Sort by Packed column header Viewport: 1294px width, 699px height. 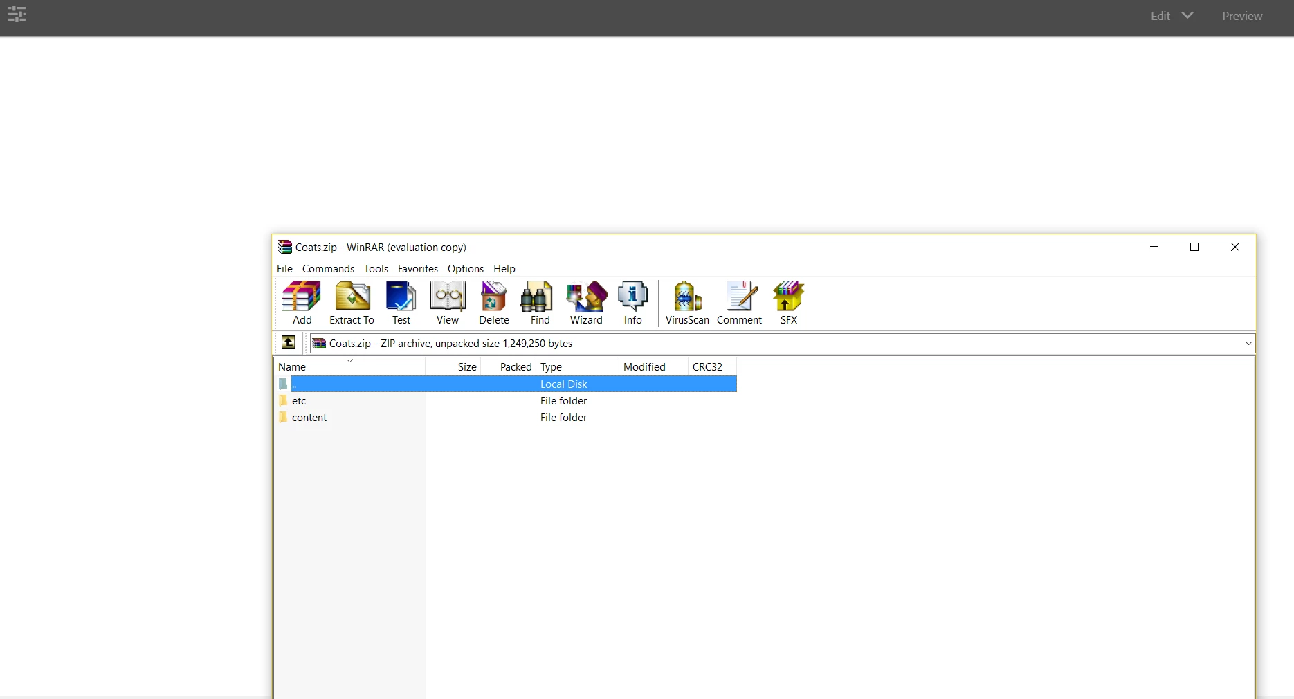[509, 366]
